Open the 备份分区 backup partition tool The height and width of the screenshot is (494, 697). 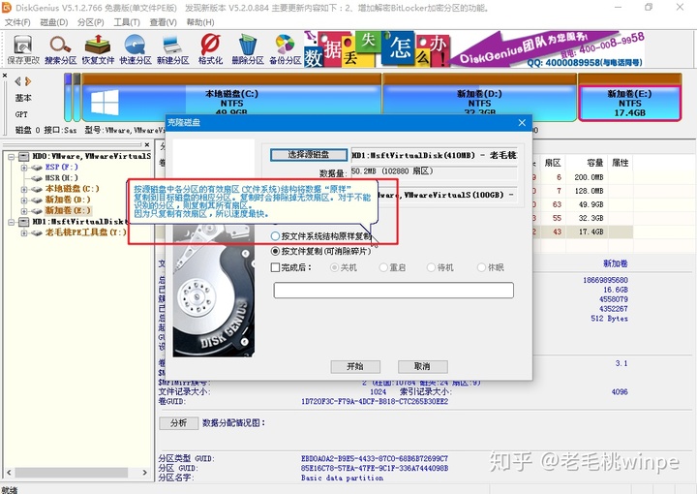(x=286, y=49)
